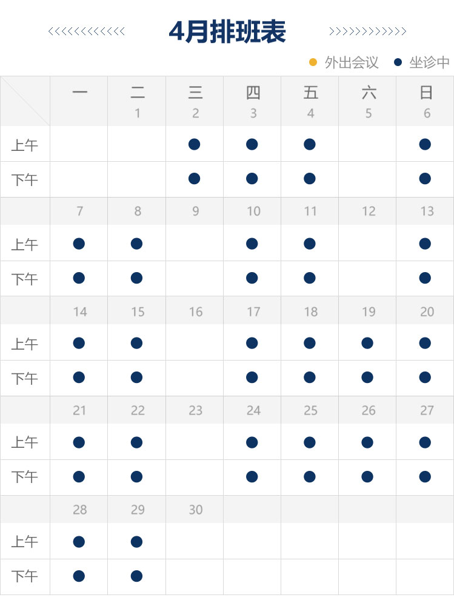
Task: Click morning dot for Tuesday April 29
Action: [x=136, y=542]
